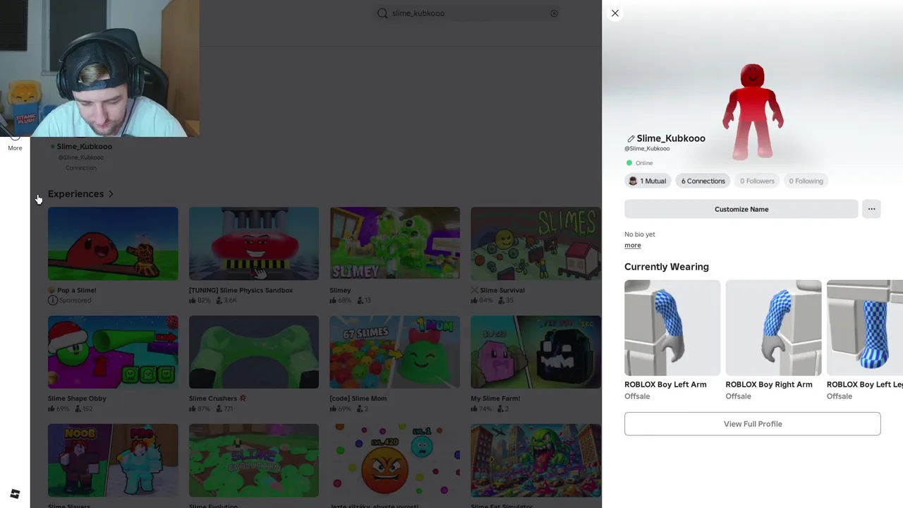Click the Roblox logo icon at the sidebar bottom
Viewport: 903px width, 508px height.
click(x=15, y=494)
